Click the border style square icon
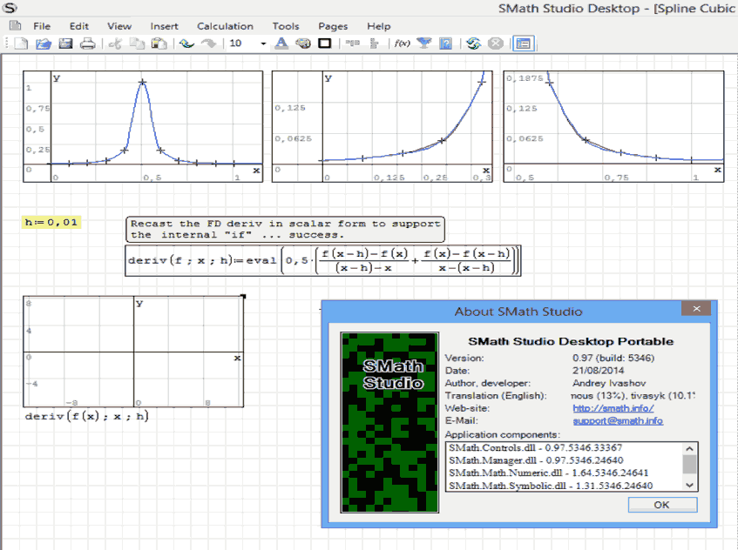738x550 pixels. [324, 44]
